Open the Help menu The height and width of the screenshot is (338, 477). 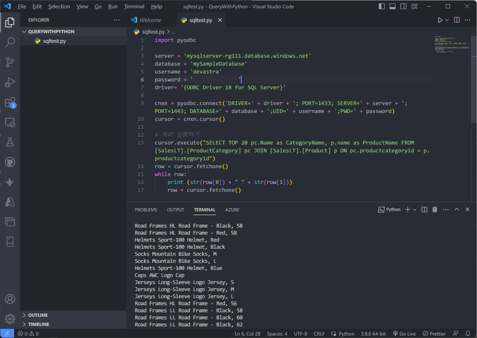[157, 6]
